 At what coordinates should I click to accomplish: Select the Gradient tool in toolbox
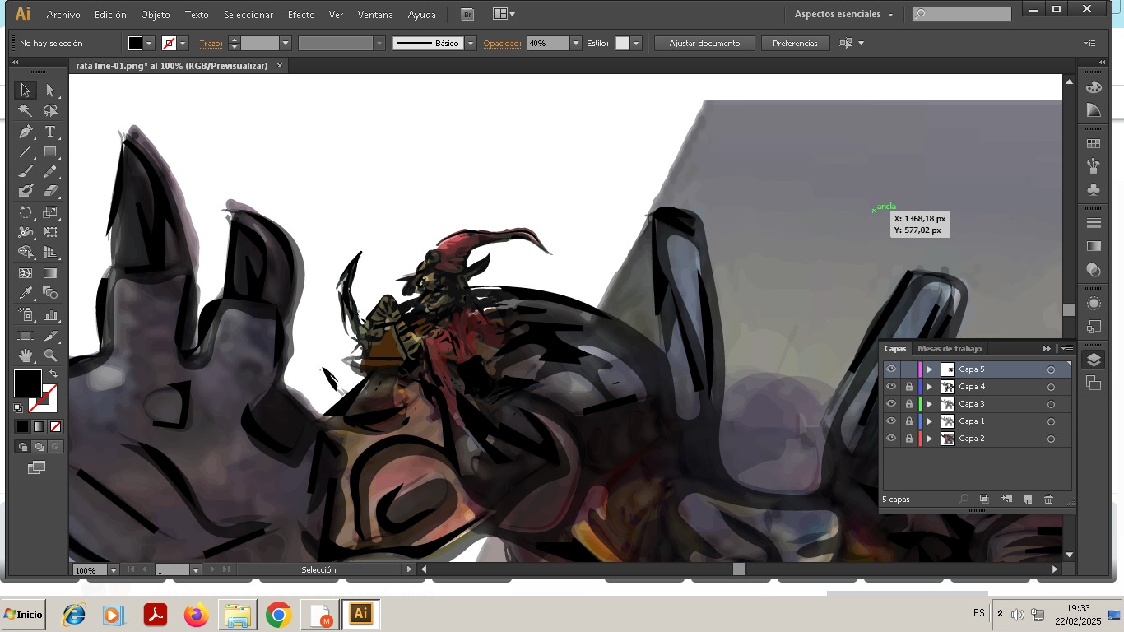click(x=50, y=273)
